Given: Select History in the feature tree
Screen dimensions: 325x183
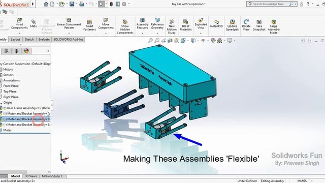Looking at the screenshot, I should [x=8, y=69].
